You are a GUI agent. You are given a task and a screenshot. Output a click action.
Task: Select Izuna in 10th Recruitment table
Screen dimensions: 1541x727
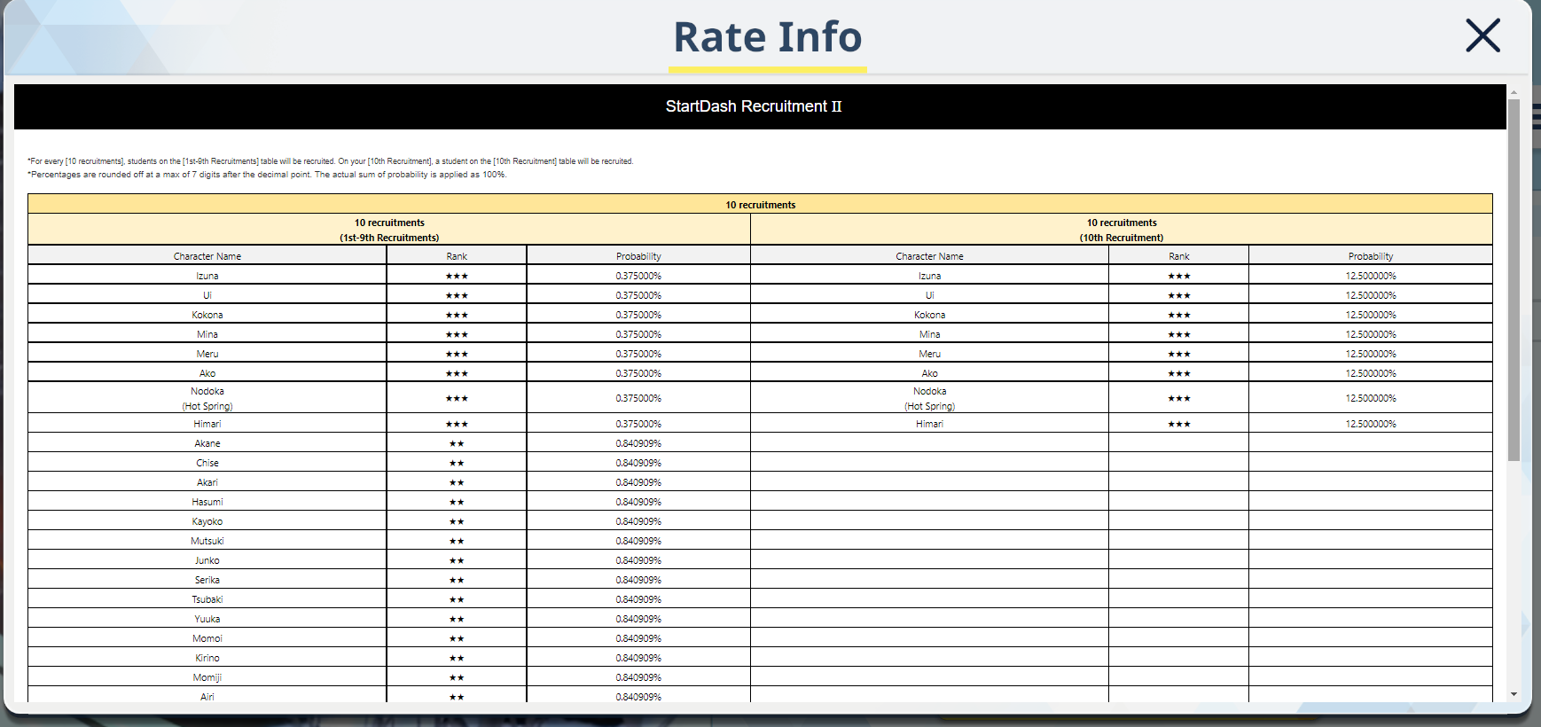(x=929, y=276)
